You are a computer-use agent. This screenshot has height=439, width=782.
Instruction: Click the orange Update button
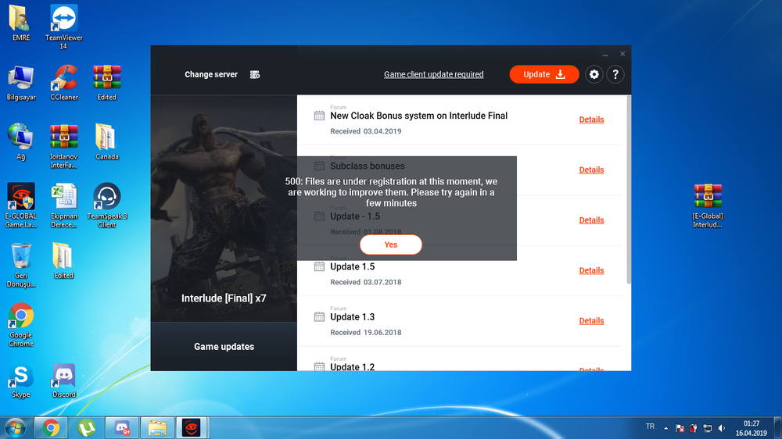(543, 74)
